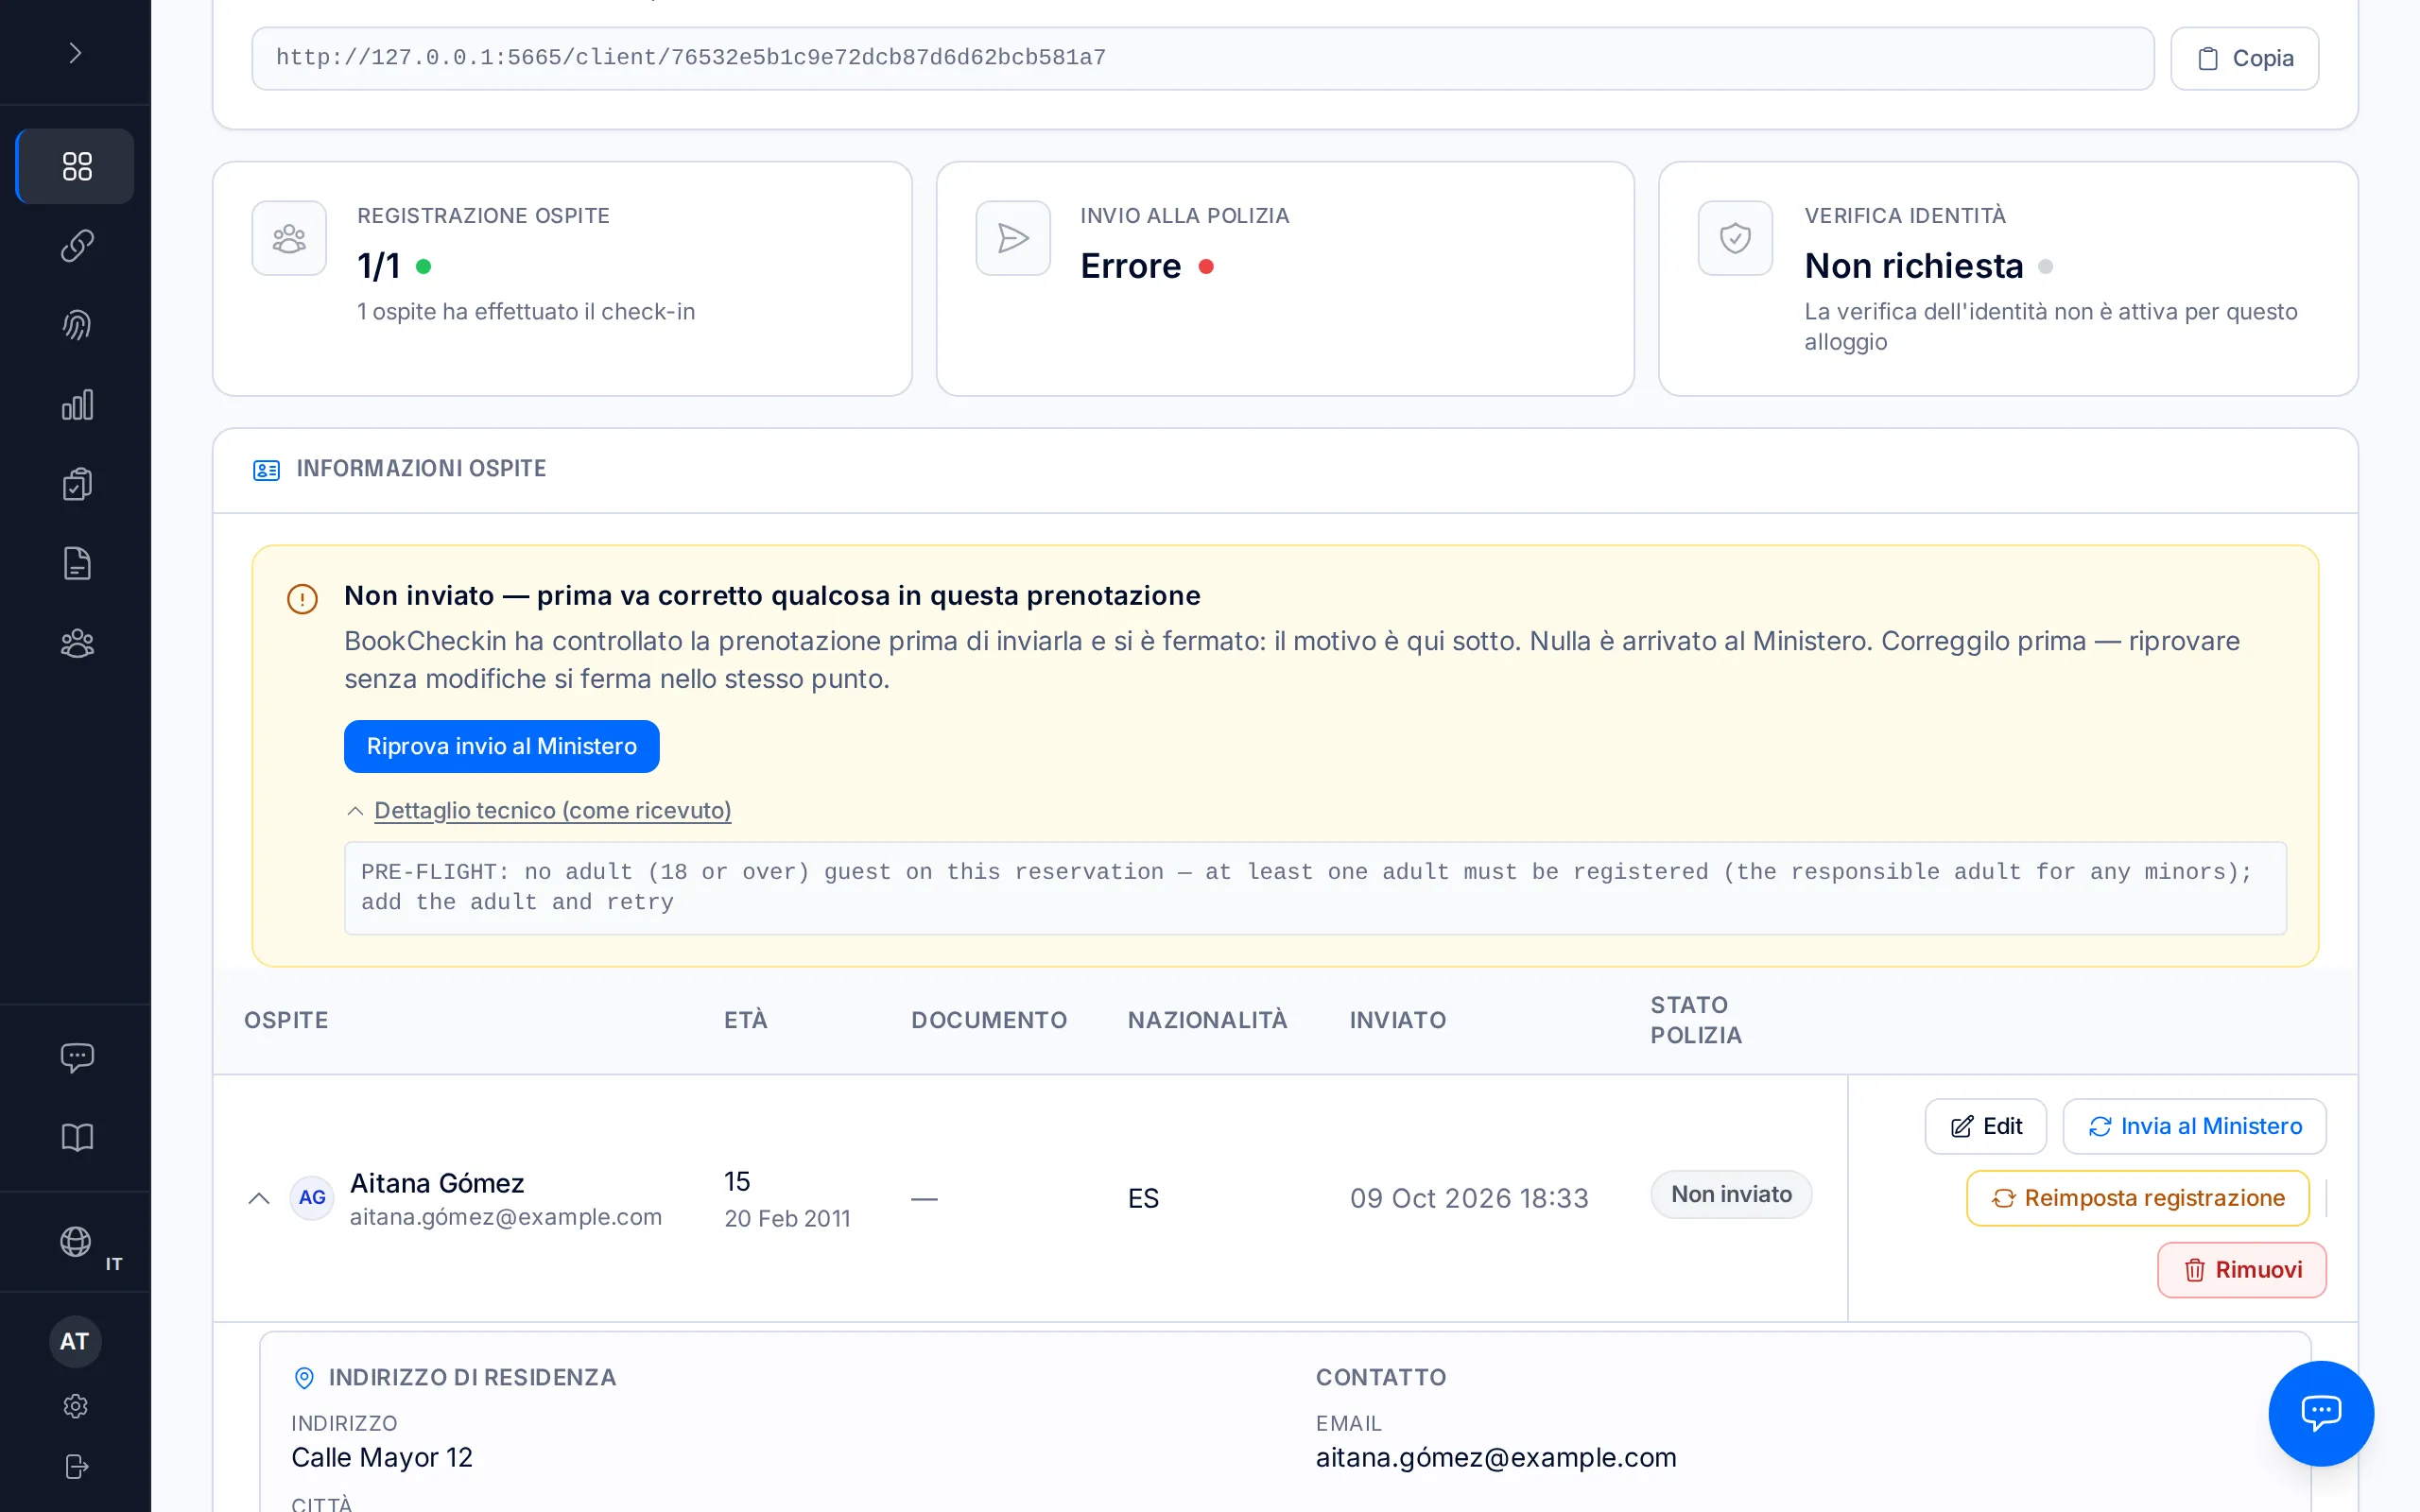Select the client URL input field
The height and width of the screenshot is (1512, 2420).
[x=1202, y=59]
